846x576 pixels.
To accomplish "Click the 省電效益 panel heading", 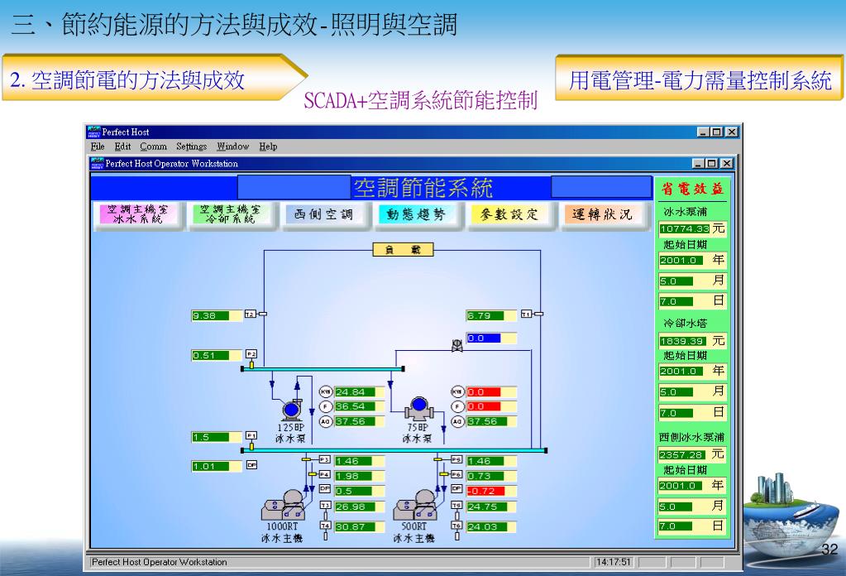I will coord(693,189).
